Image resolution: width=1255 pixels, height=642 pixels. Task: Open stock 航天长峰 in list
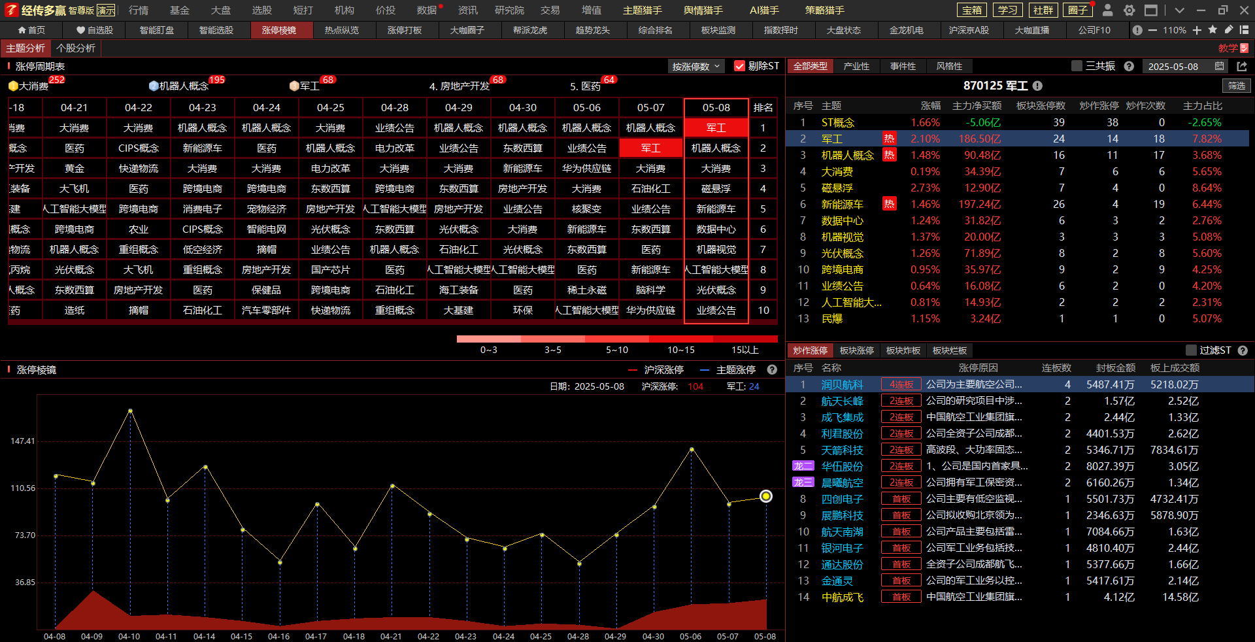(842, 401)
